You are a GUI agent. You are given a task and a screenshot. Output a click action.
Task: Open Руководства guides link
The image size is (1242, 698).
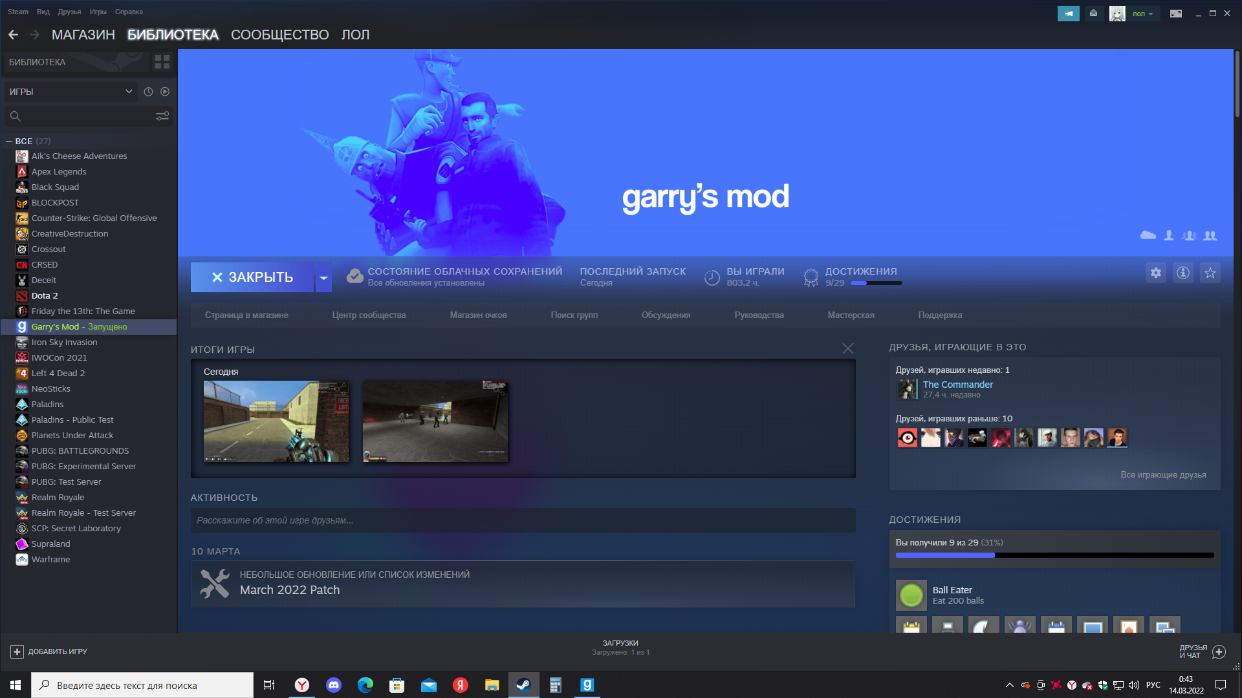coord(759,315)
